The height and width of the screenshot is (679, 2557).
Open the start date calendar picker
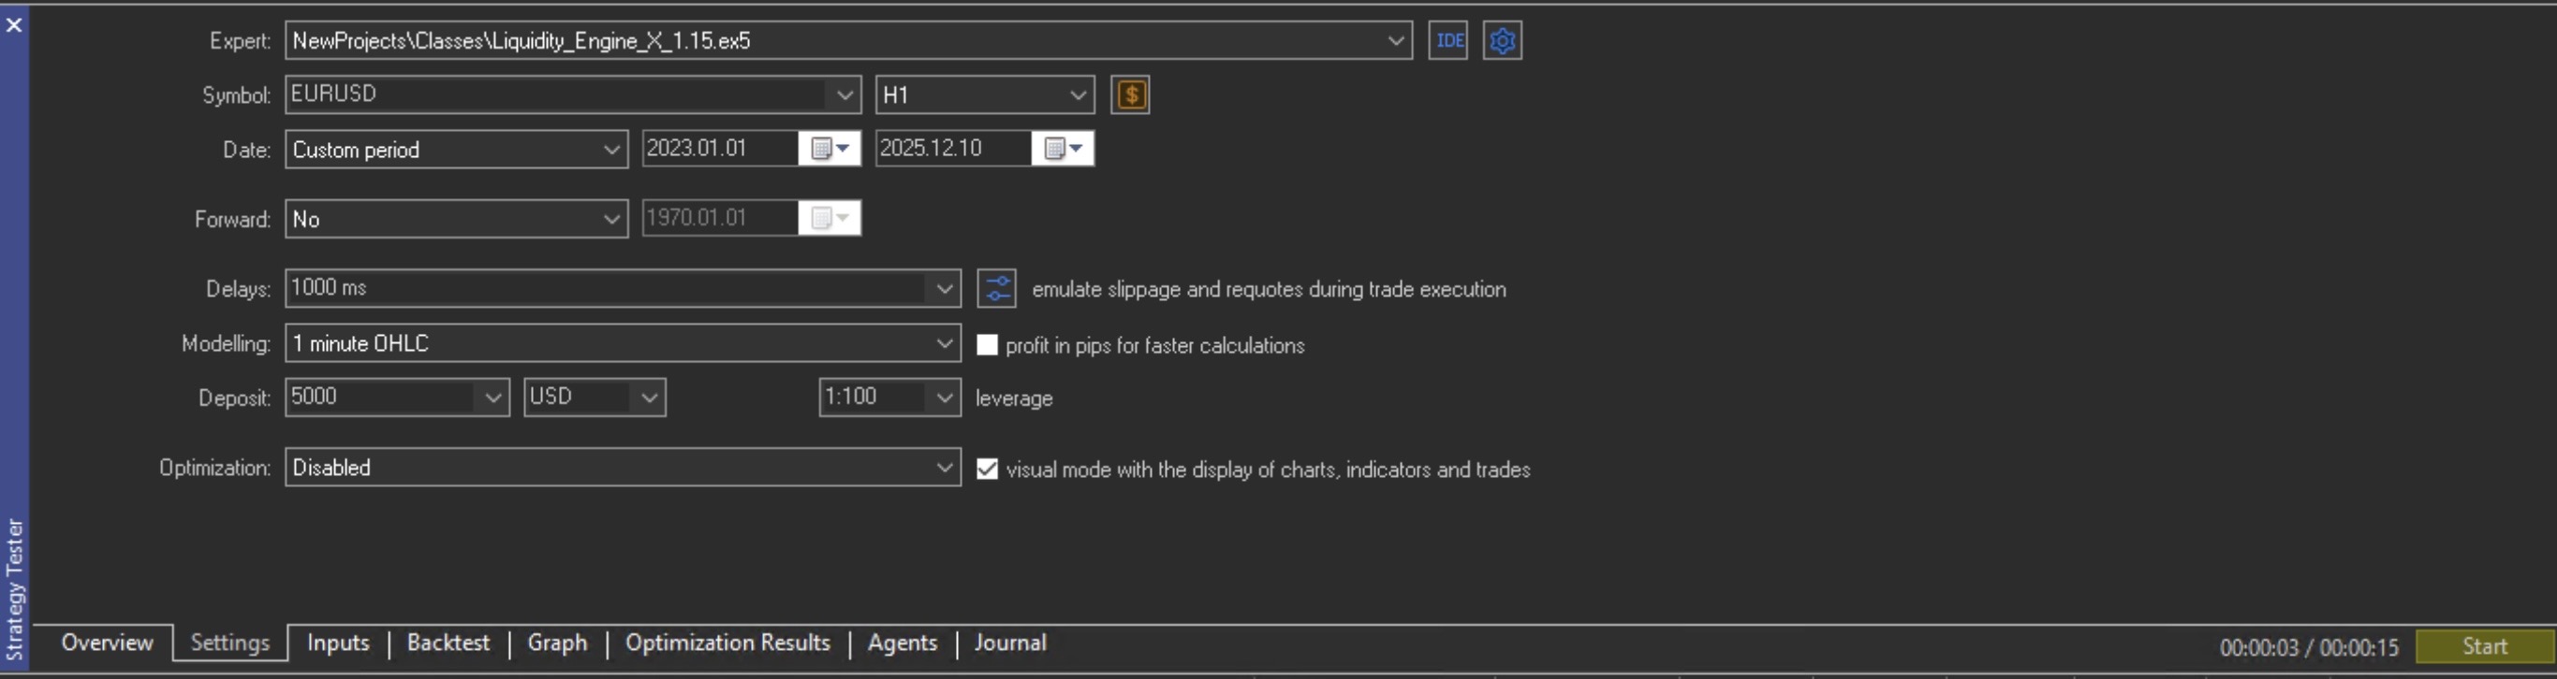click(x=830, y=149)
